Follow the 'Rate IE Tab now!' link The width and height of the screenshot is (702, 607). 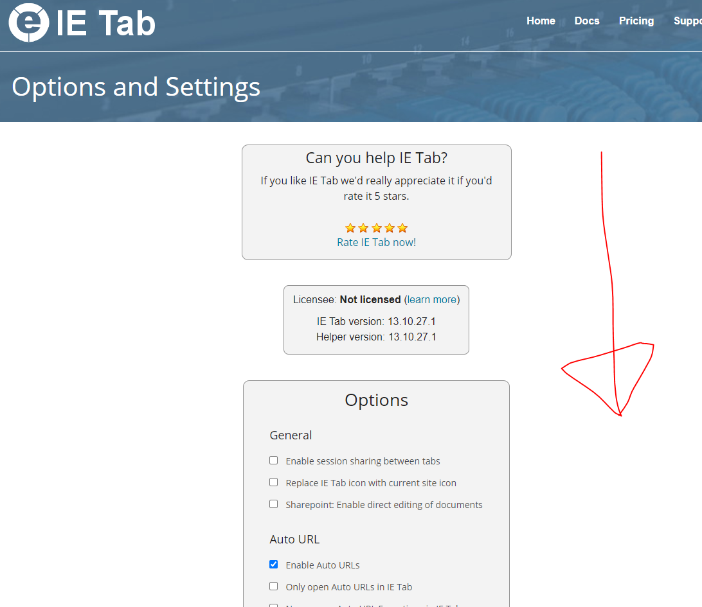377,242
